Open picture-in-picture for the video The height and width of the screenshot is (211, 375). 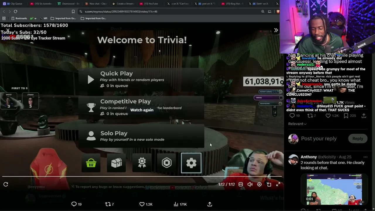click(x=269, y=184)
